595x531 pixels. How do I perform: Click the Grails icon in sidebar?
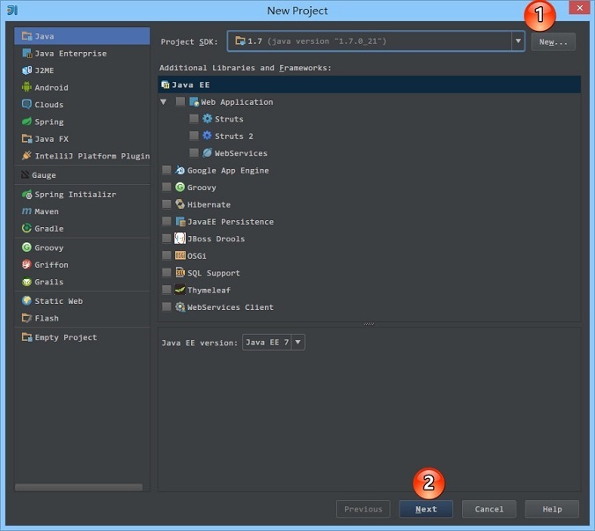26,282
